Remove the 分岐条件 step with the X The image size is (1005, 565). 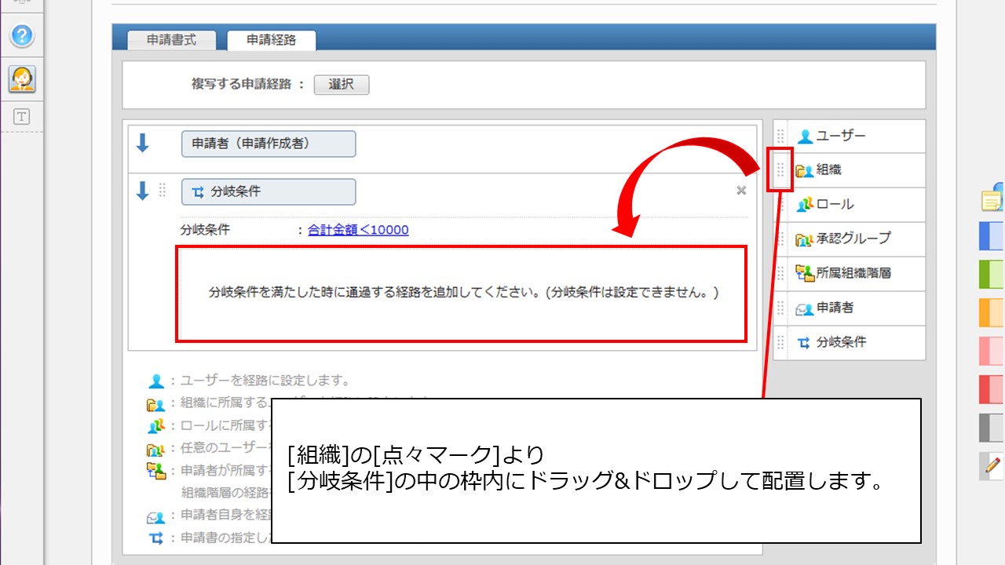[x=741, y=191]
